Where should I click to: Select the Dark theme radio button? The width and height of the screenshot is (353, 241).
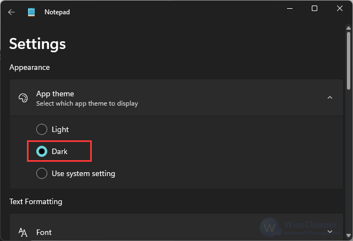click(42, 151)
